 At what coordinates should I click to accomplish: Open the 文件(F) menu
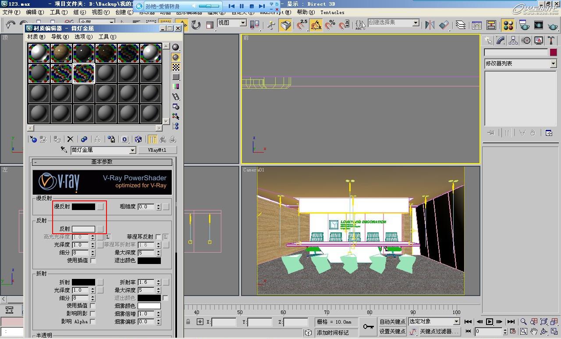(11, 12)
